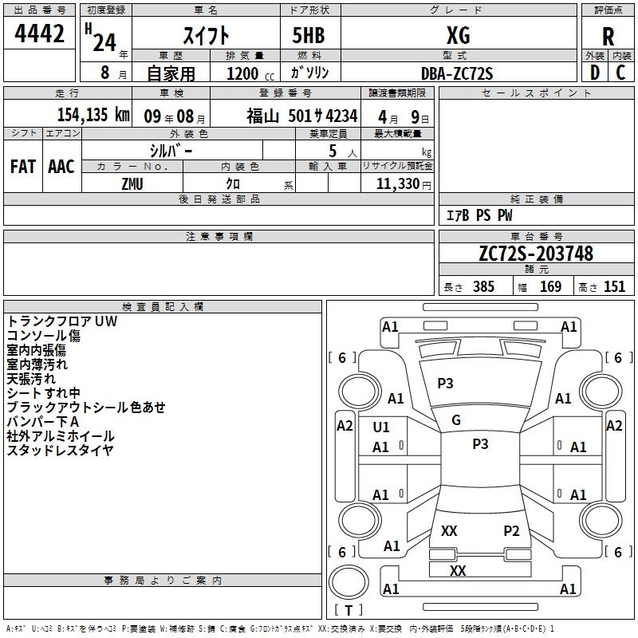
Task: Click the model code DBA-ZC72S
Action: [x=457, y=73]
